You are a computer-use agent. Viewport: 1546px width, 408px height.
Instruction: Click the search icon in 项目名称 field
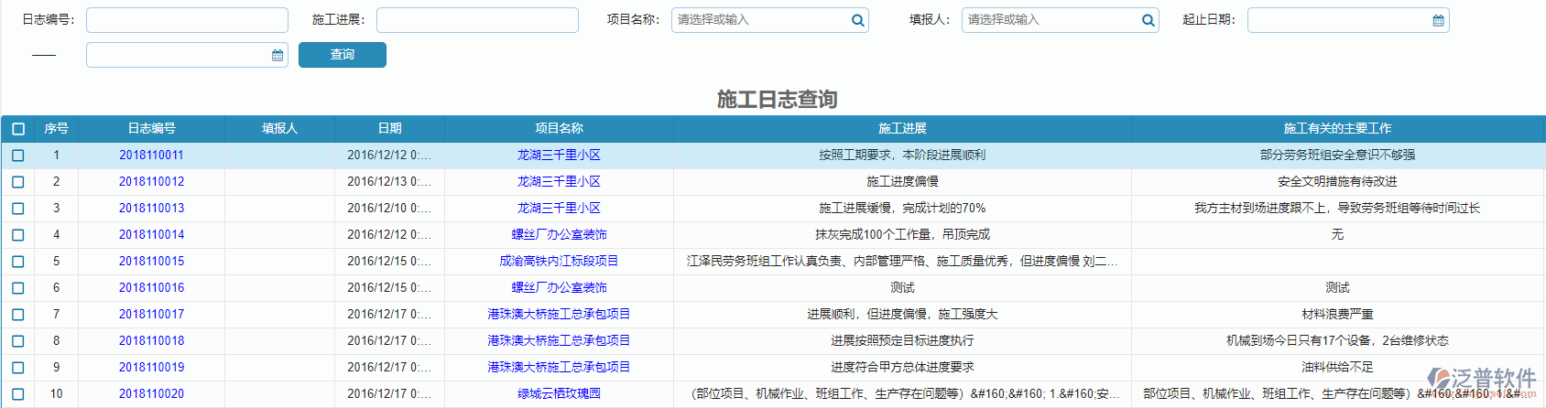point(857,20)
